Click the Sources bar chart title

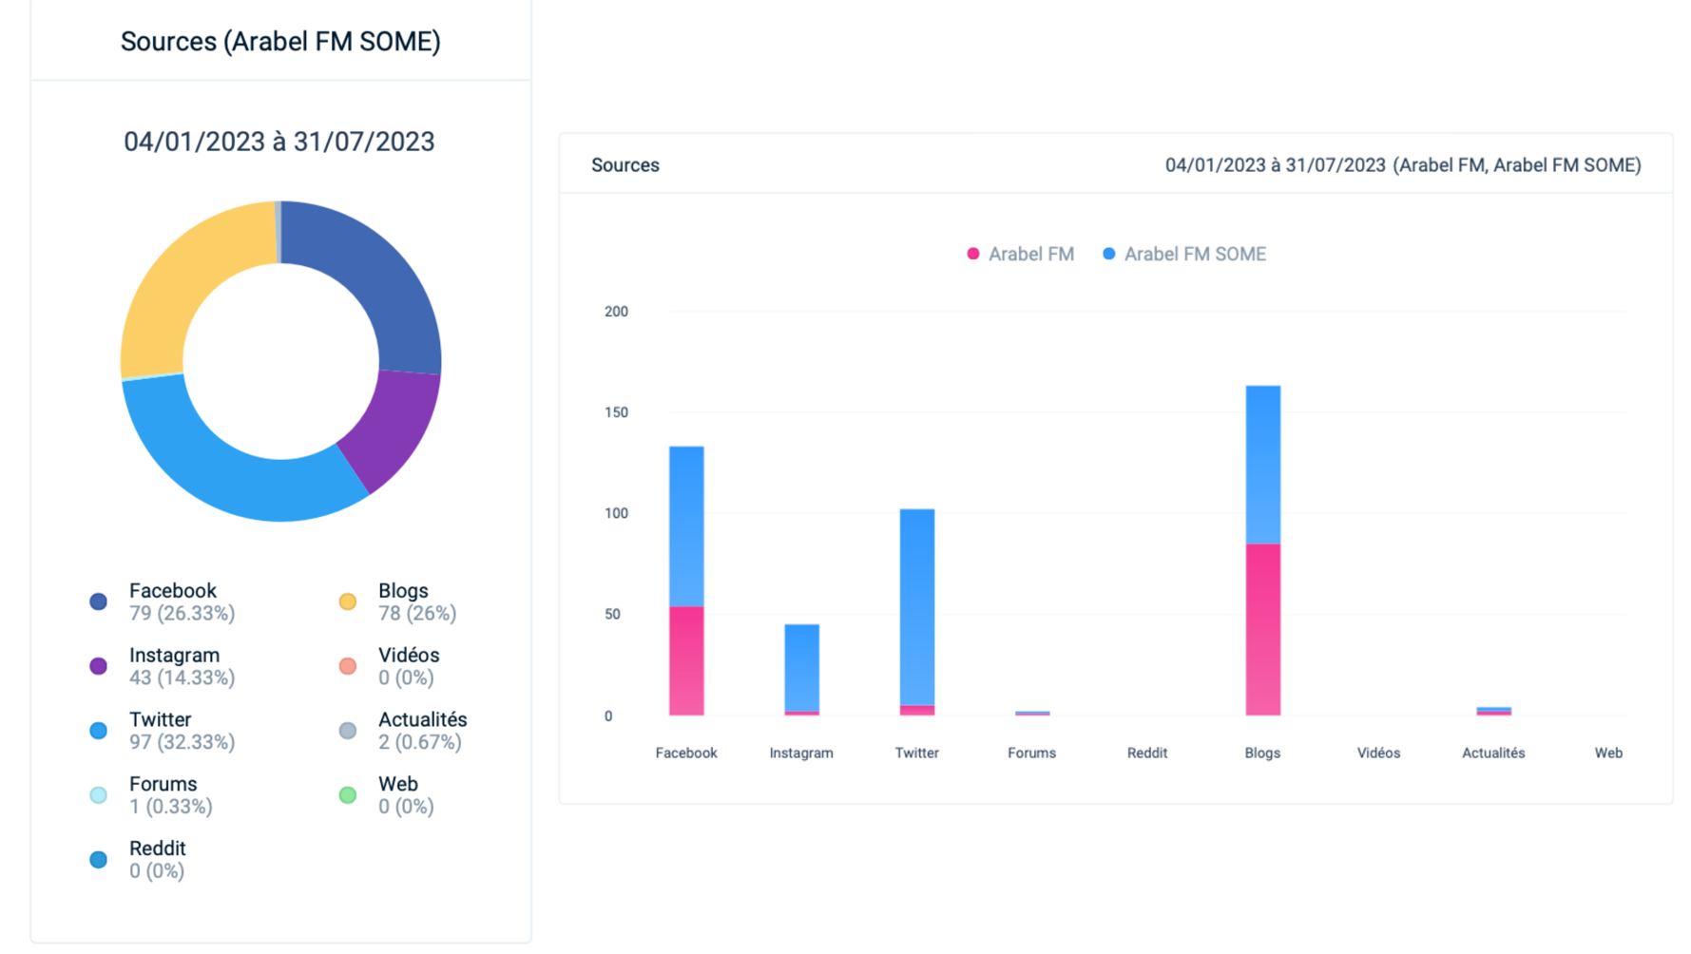(x=625, y=165)
